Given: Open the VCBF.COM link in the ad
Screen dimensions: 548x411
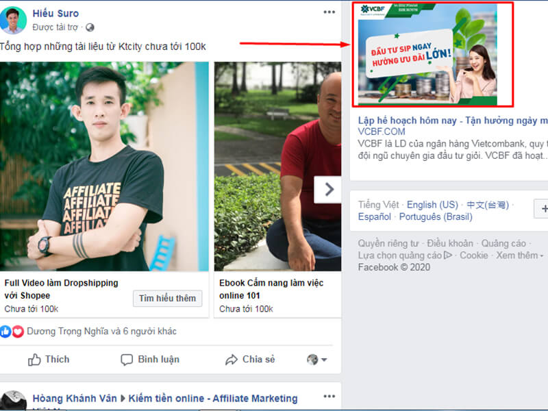Looking at the screenshot, I should (381, 130).
